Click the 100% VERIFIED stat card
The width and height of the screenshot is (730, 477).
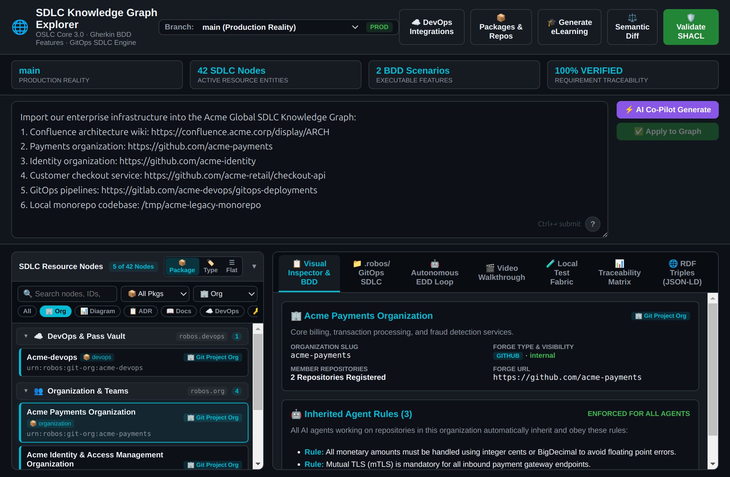point(633,75)
